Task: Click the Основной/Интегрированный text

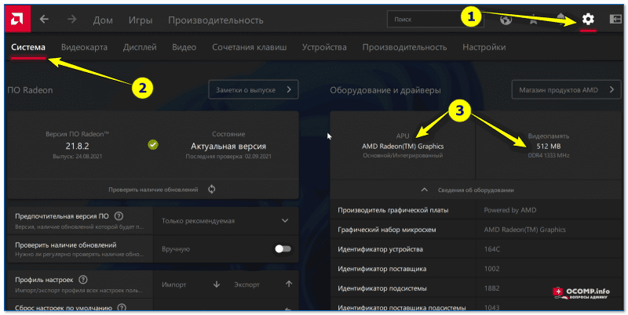Action: click(x=403, y=155)
